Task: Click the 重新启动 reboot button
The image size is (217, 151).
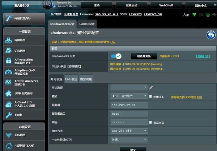Action: pos(131,5)
